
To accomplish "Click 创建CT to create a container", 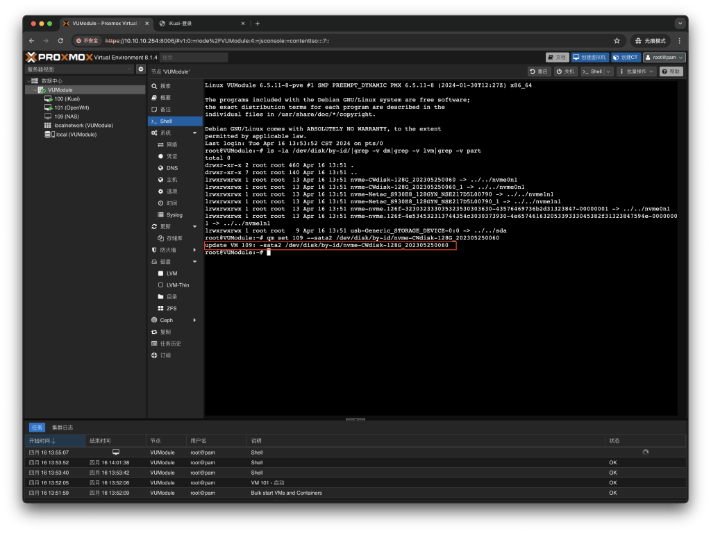I will (x=626, y=58).
